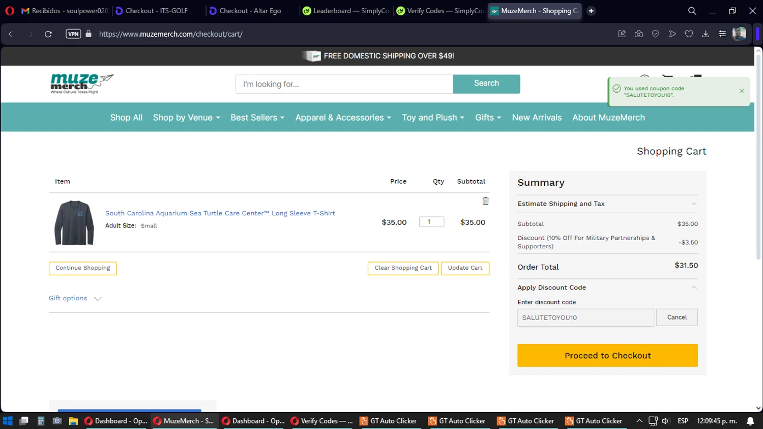Image resolution: width=763 pixels, height=429 pixels.
Task: Open About MuzeMerch page
Action: (x=608, y=118)
